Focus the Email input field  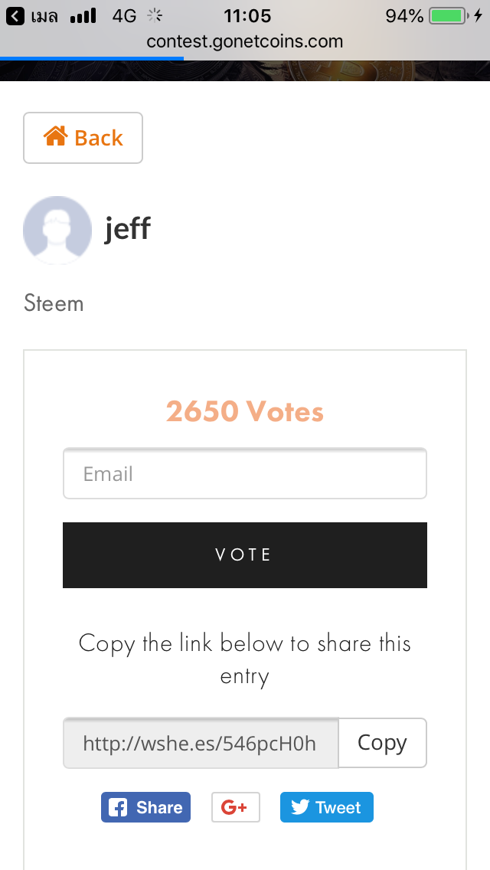(x=245, y=474)
